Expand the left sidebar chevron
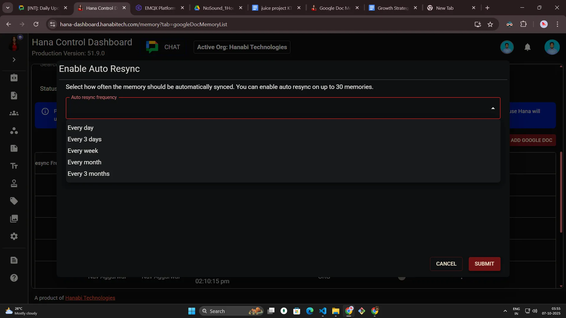 tap(14, 60)
